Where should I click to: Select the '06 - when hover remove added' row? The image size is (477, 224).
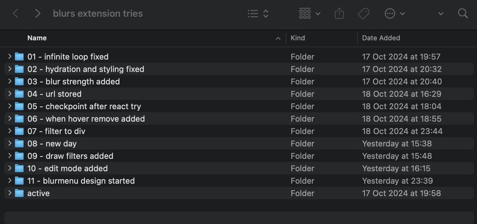(x=86, y=119)
